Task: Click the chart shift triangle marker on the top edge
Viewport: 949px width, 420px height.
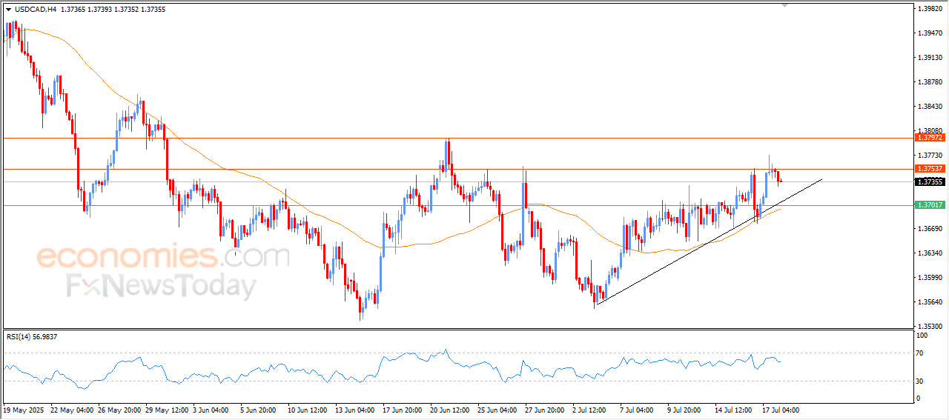Action: (785, 6)
